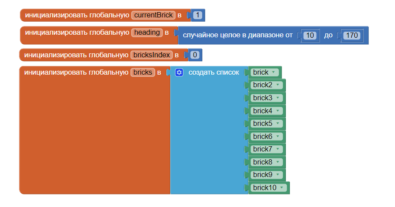Click the gear mutator icon on create list block

coord(179,72)
